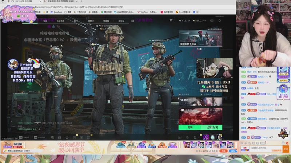Select the last gift in the gift bar
Viewport: 291px width, 163px height.
point(230,145)
